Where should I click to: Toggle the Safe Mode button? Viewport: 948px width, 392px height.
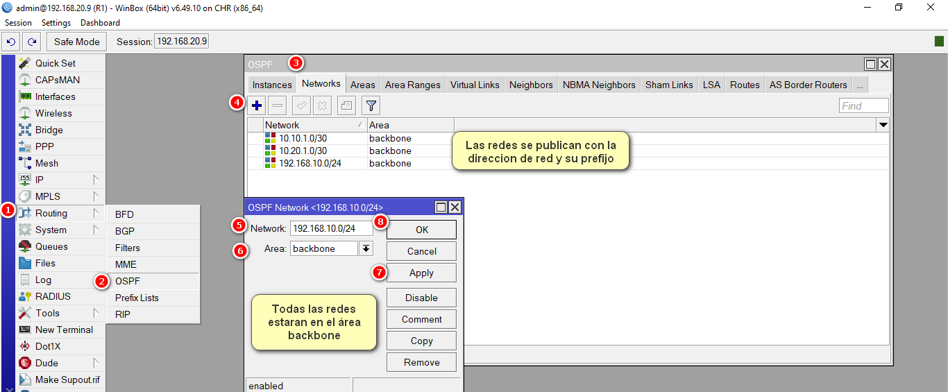pos(77,42)
